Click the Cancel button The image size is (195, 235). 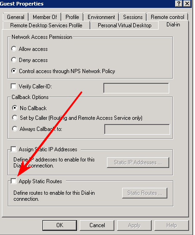[x=97, y=225]
